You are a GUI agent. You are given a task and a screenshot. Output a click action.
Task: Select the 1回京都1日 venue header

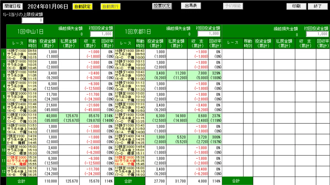pos(138,31)
